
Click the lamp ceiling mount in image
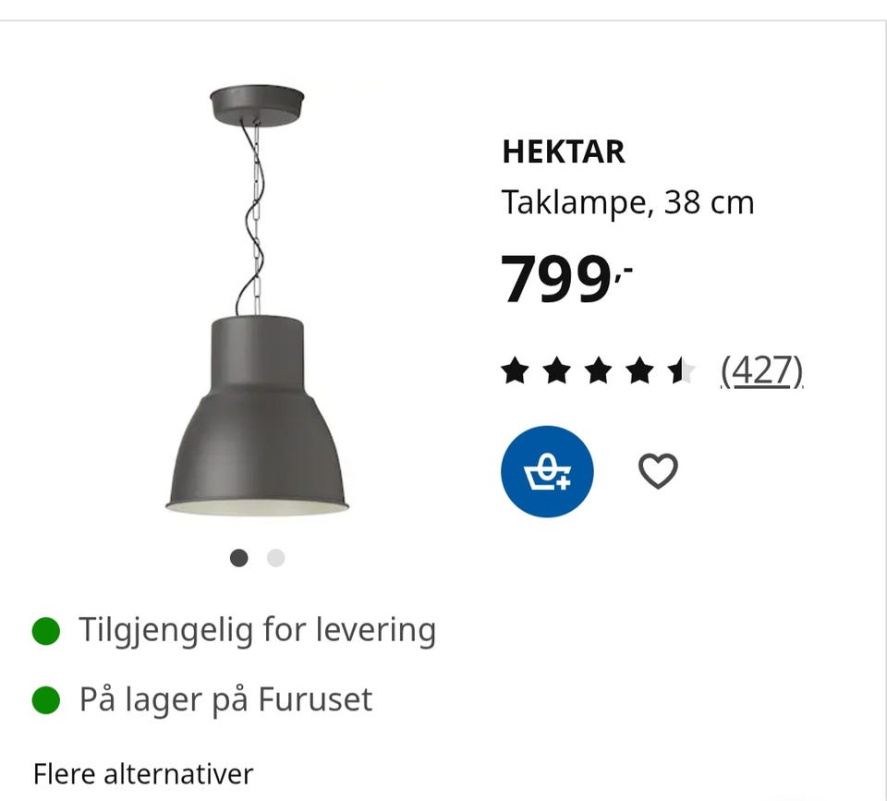[x=257, y=104]
